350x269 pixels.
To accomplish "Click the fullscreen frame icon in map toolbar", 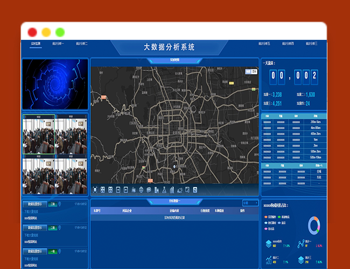I will [x=95, y=189].
